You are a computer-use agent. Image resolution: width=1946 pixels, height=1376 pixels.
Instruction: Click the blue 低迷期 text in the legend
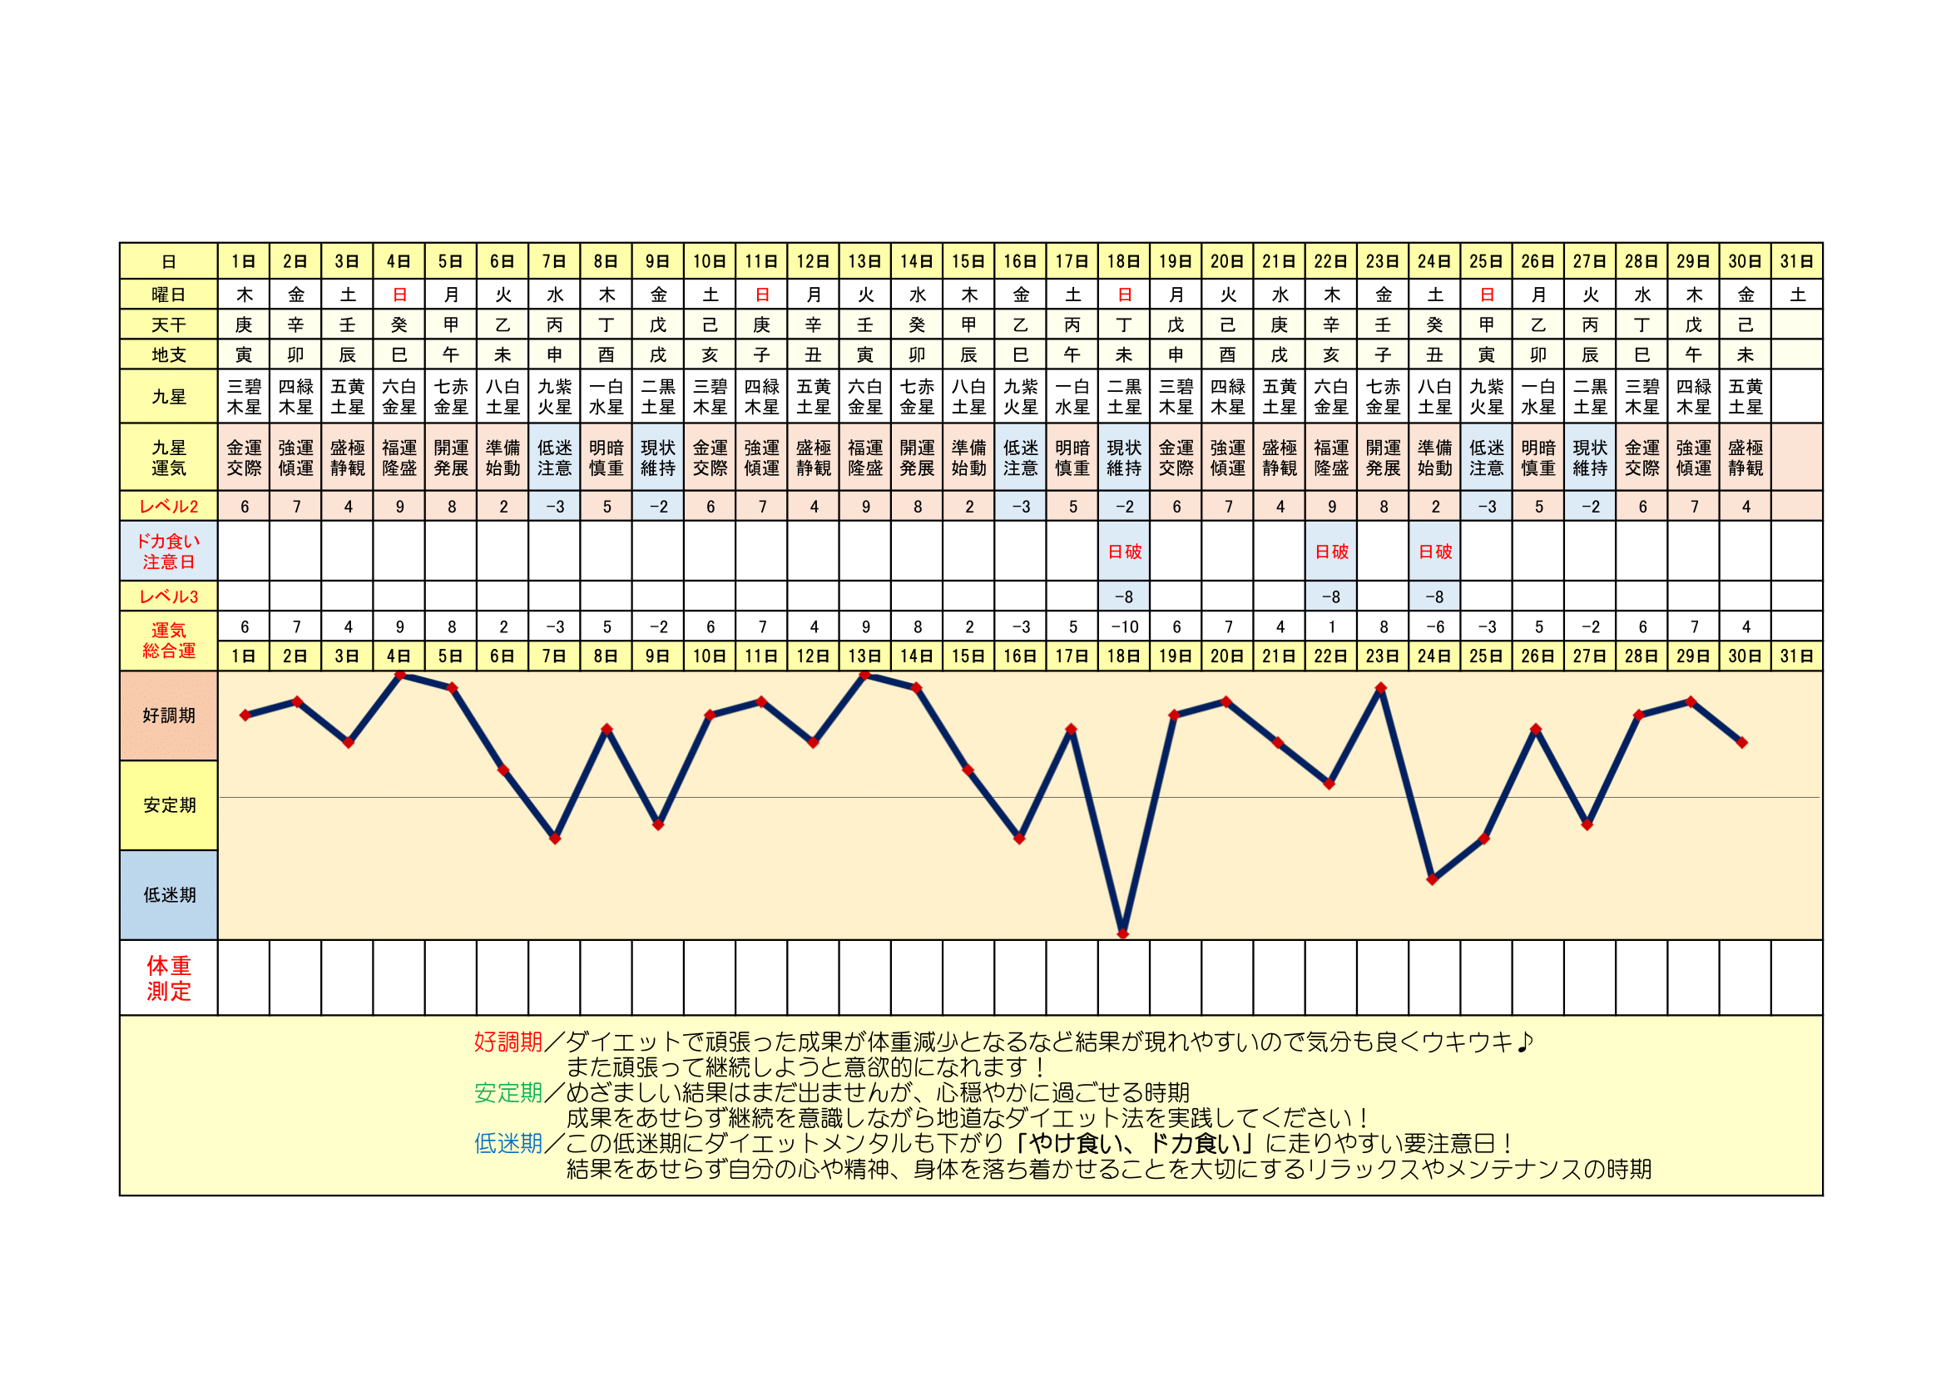coord(508,1143)
